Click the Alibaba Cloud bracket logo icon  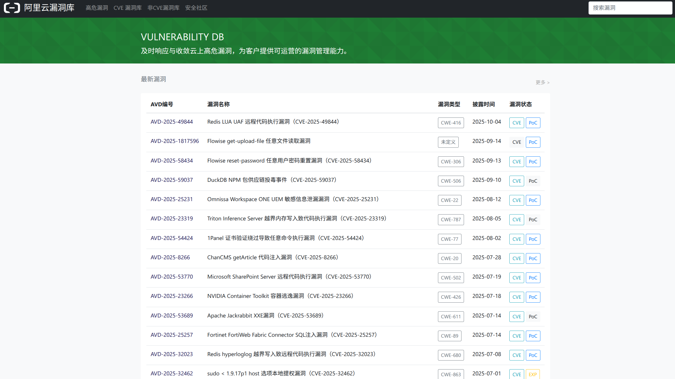12,8
